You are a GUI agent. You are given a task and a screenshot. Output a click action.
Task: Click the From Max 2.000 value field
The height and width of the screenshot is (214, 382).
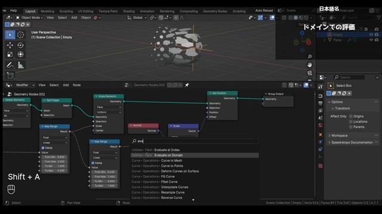[x=54, y=162]
